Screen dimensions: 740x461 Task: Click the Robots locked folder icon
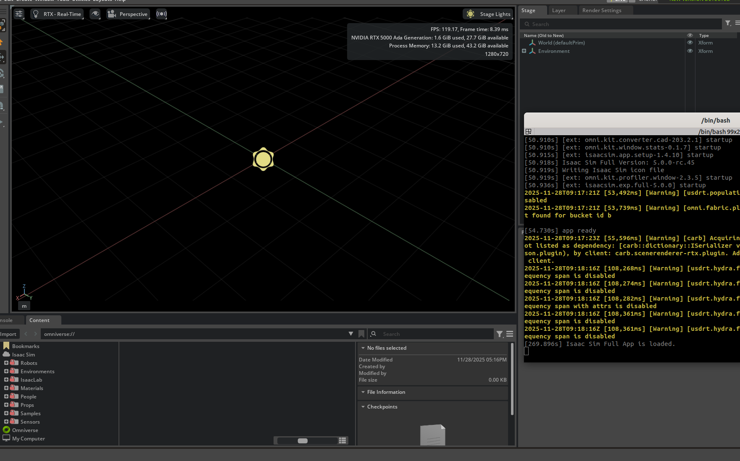point(14,363)
